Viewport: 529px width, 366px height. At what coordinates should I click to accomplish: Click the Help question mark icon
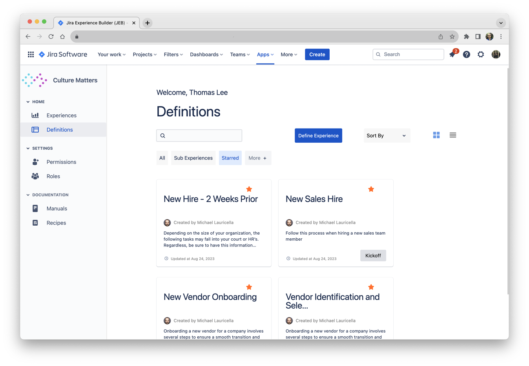coord(466,54)
